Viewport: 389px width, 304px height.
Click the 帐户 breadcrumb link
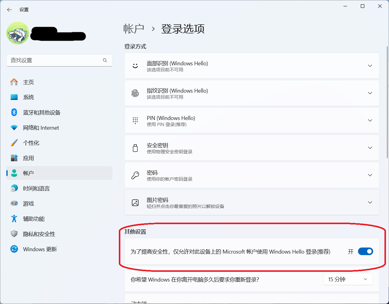[x=134, y=29]
